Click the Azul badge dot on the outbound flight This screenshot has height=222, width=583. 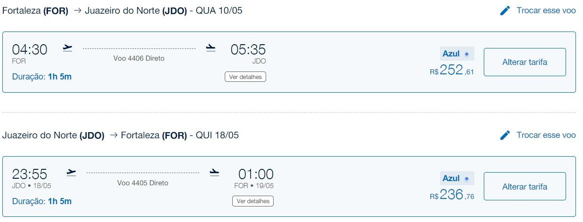tap(466, 54)
